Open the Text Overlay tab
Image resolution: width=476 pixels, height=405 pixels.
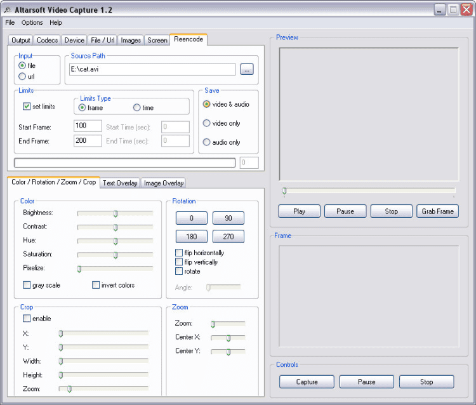pos(120,183)
